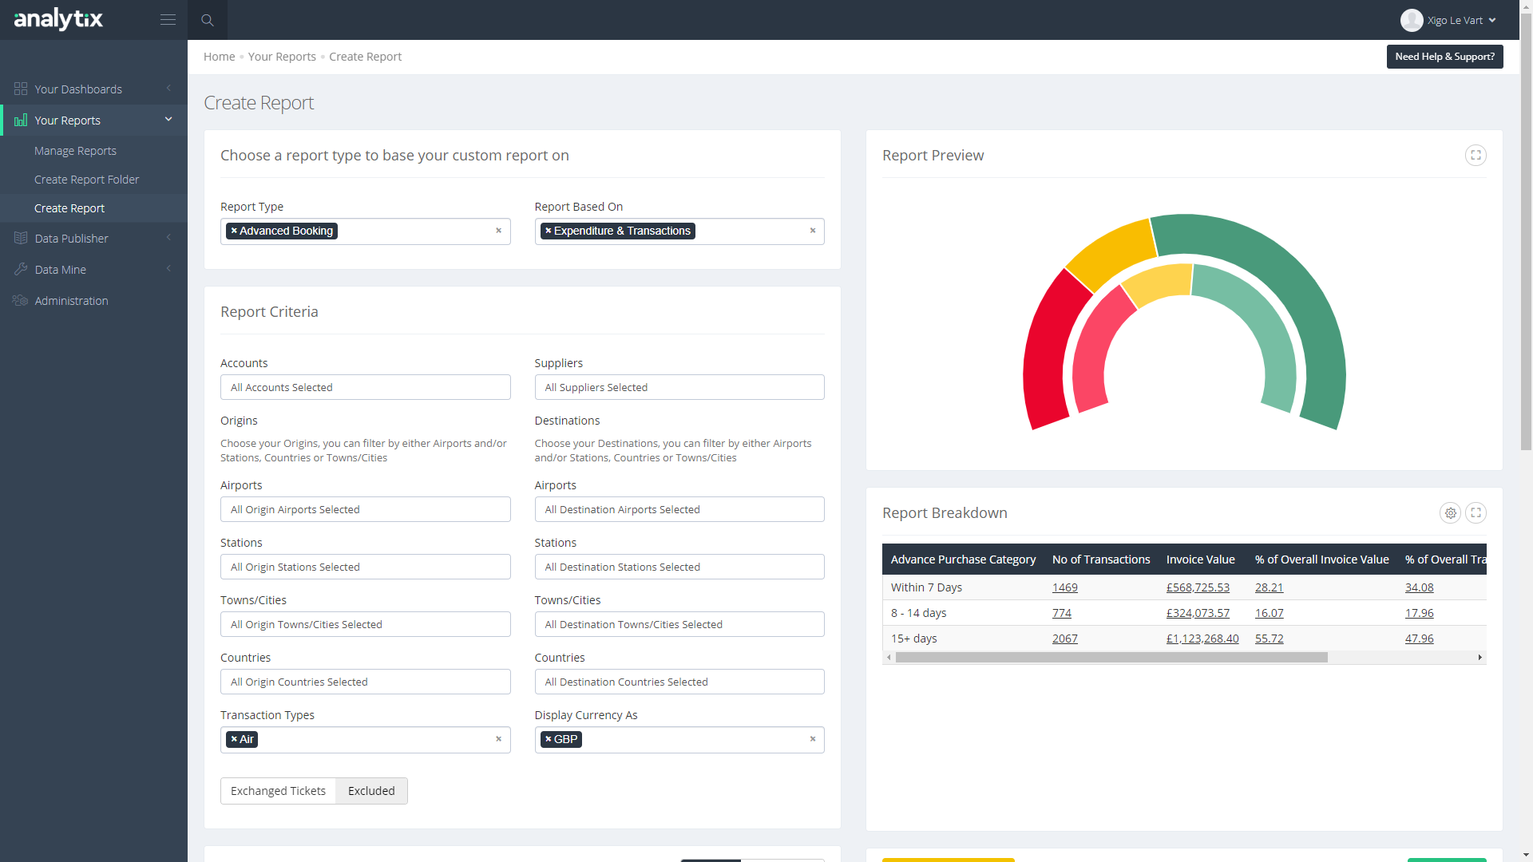Viewport: 1533px width, 862px height.
Task: Open Destination Airports selector
Action: pyautogui.click(x=679, y=509)
